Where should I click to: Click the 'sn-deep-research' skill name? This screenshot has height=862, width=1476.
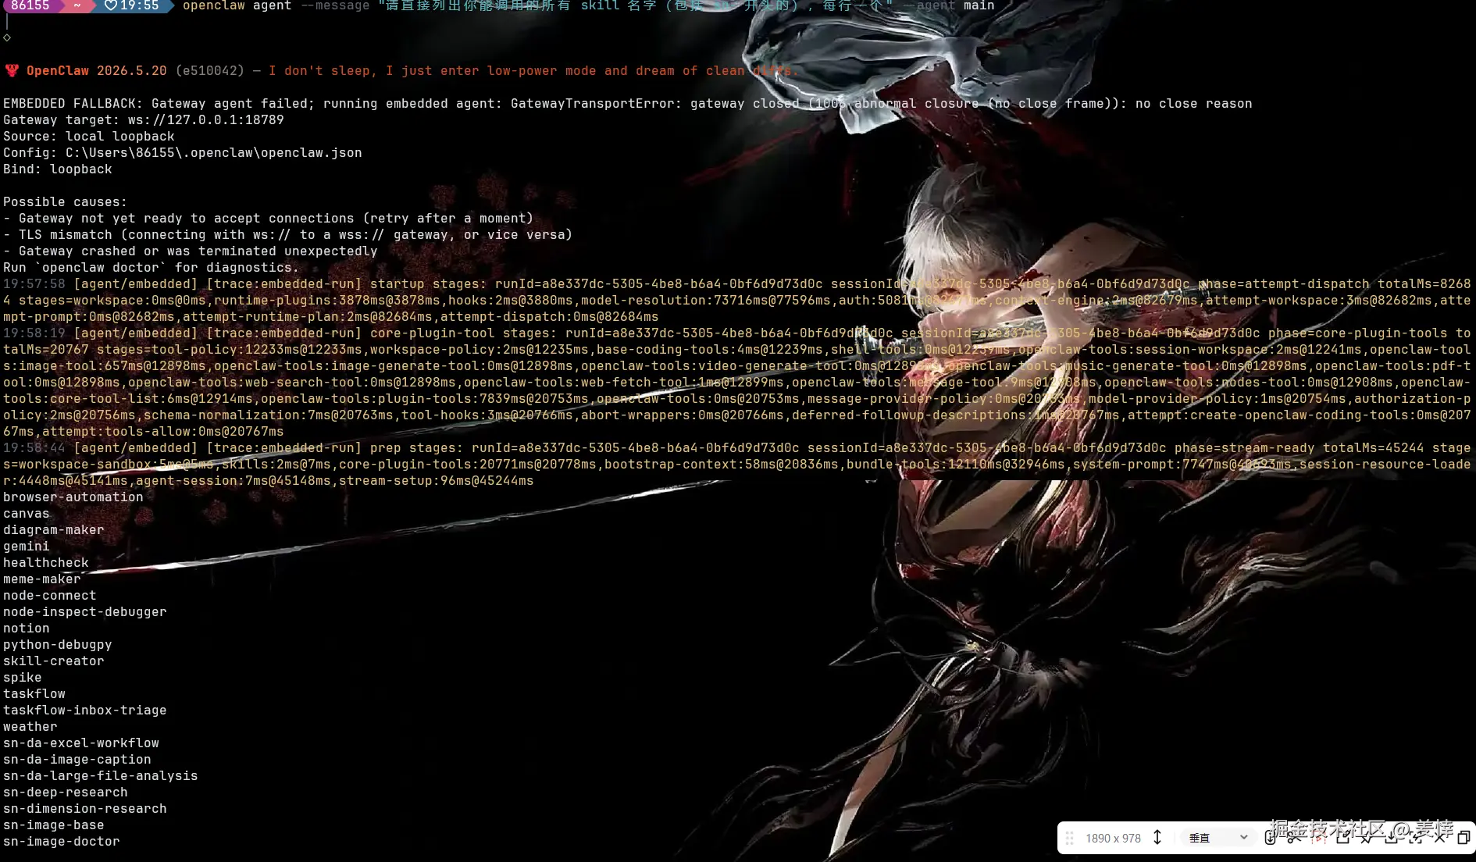66,793
